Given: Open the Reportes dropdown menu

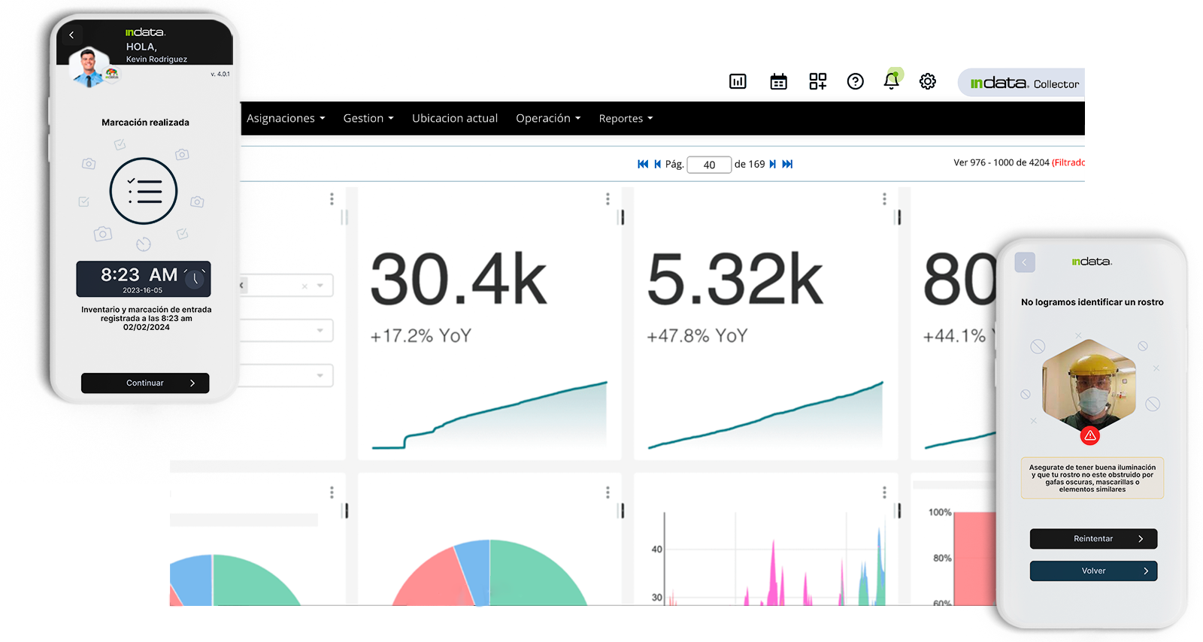Looking at the screenshot, I should pos(626,118).
